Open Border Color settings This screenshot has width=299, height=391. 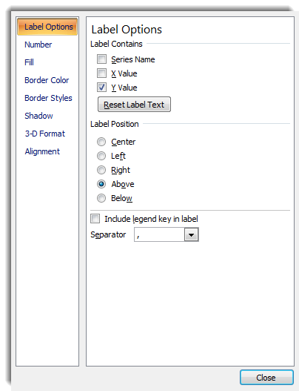[x=47, y=80]
